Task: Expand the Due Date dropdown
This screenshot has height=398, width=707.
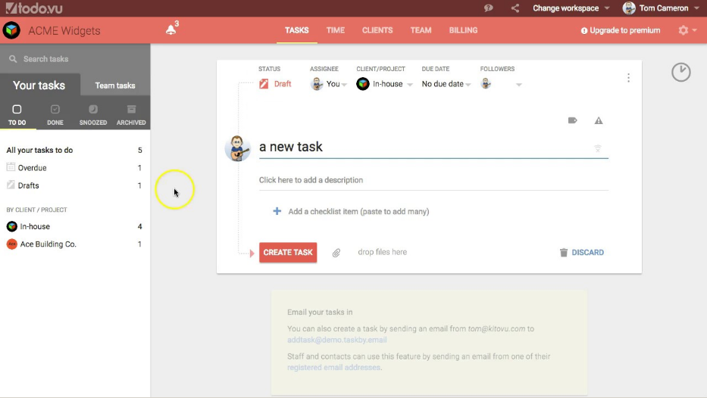Action: click(446, 84)
